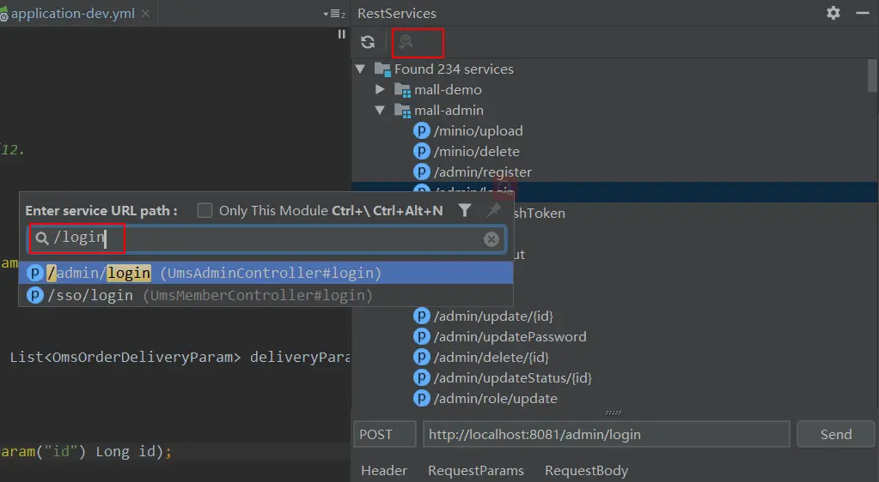Click the RestServices panel title
Viewport: 879px width, 482px height.
click(x=397, y=14)
